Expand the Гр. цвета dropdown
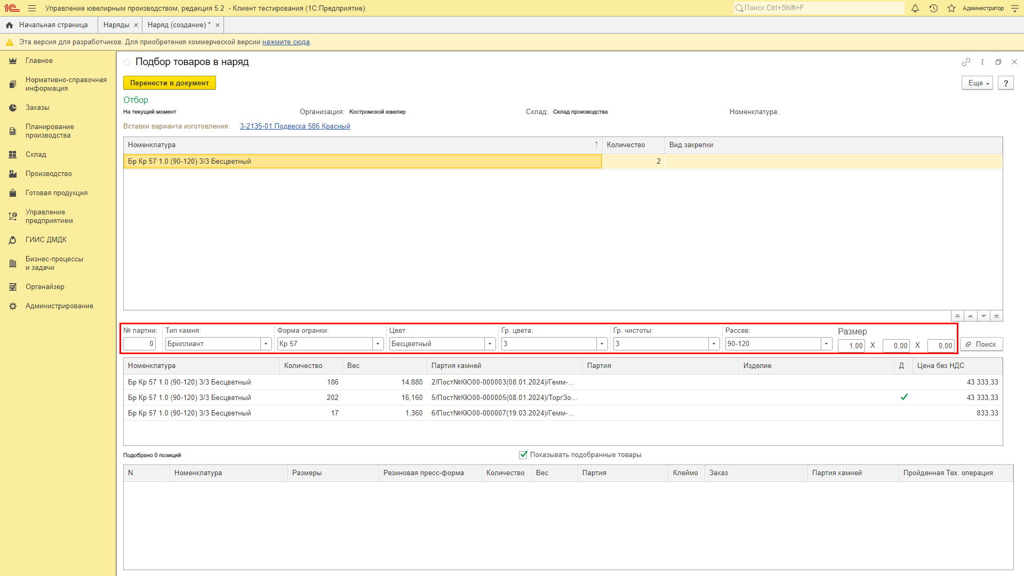The width and height of the screenshot is (1024, 576). [x=602, y=344]
